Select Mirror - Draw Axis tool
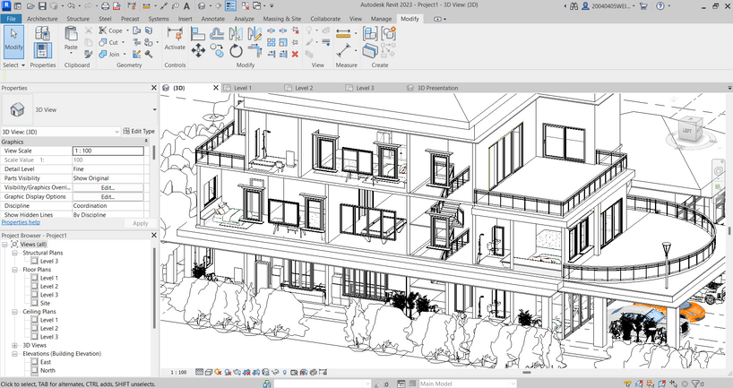Screen dimensions: 733x388 tap(254, 33)
